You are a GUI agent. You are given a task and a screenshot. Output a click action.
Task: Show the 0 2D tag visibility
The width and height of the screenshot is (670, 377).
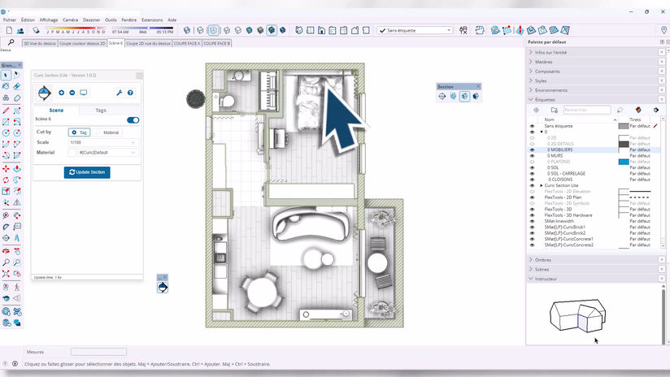(532, 138)
